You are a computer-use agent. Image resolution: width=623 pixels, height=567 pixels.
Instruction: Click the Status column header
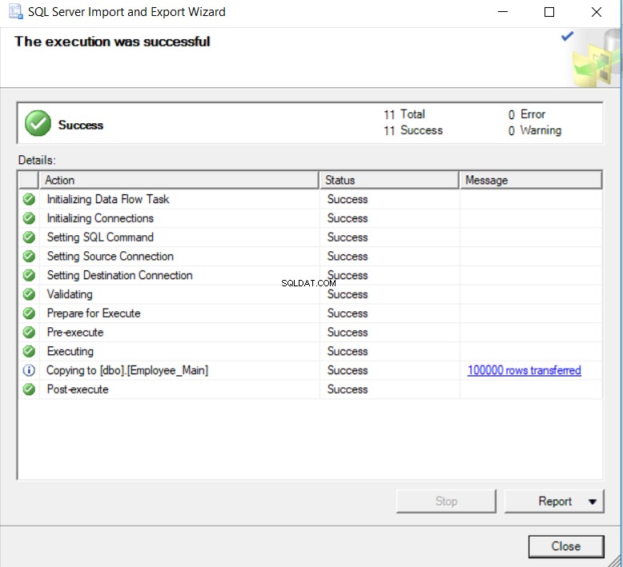[389, 180]
